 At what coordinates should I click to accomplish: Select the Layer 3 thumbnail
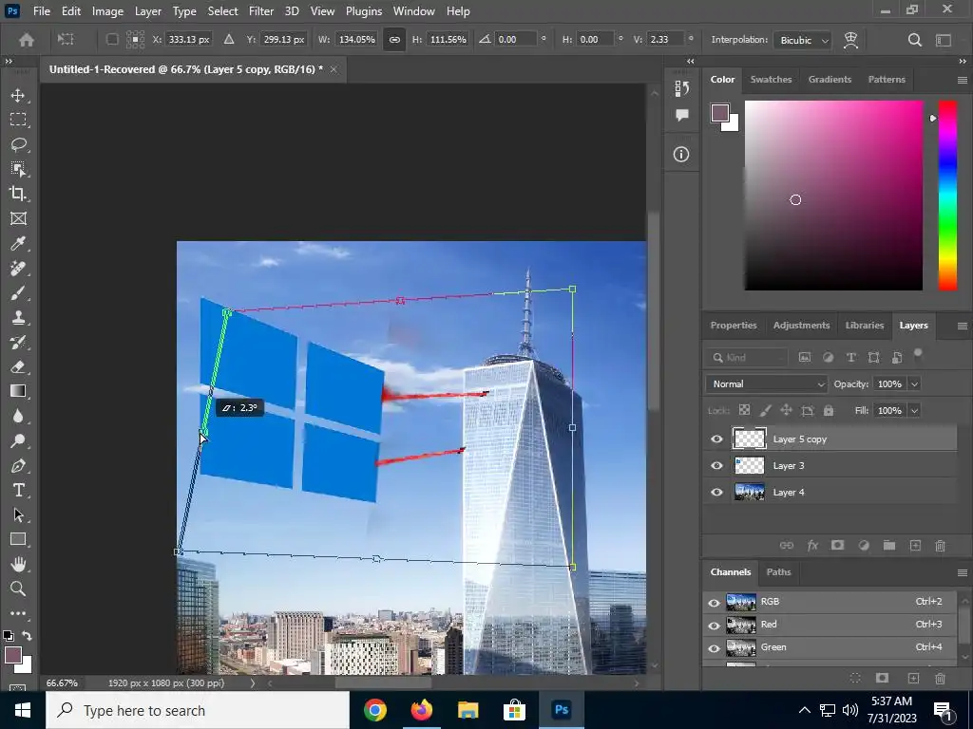pos(749,465)
